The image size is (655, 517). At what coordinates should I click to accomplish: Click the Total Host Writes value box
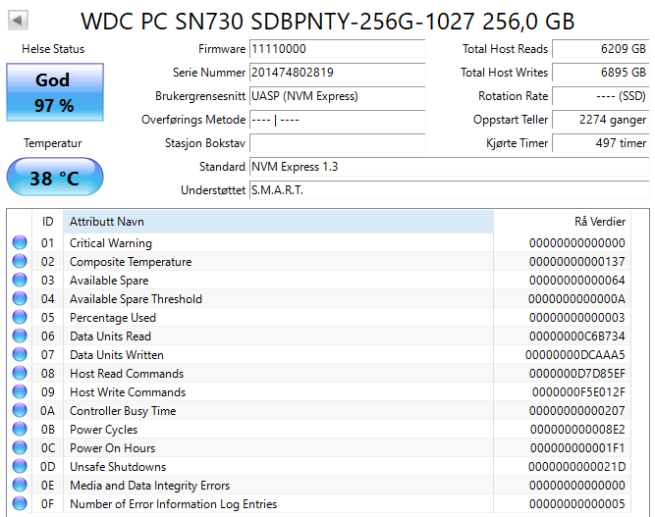601,73
